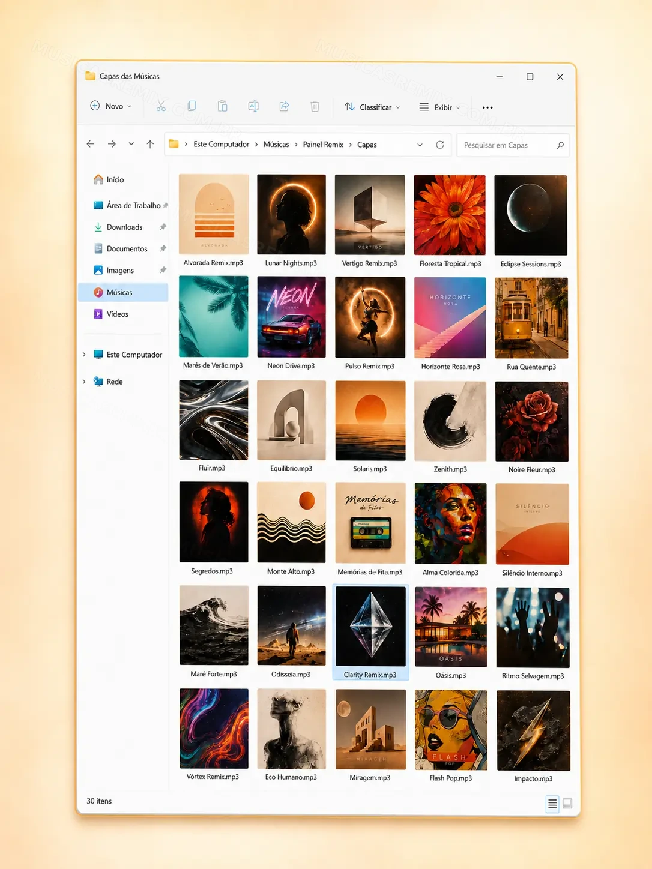Image resolution: width=652 pixels, height=869 pixels.
Task: Go back with the left arrow
Action: 91,144
